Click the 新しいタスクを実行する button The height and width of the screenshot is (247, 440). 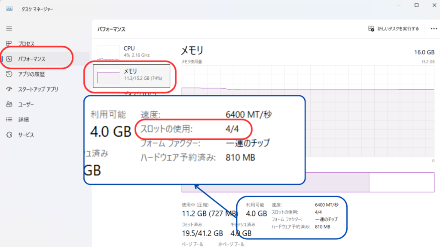(x=393, y=29)
